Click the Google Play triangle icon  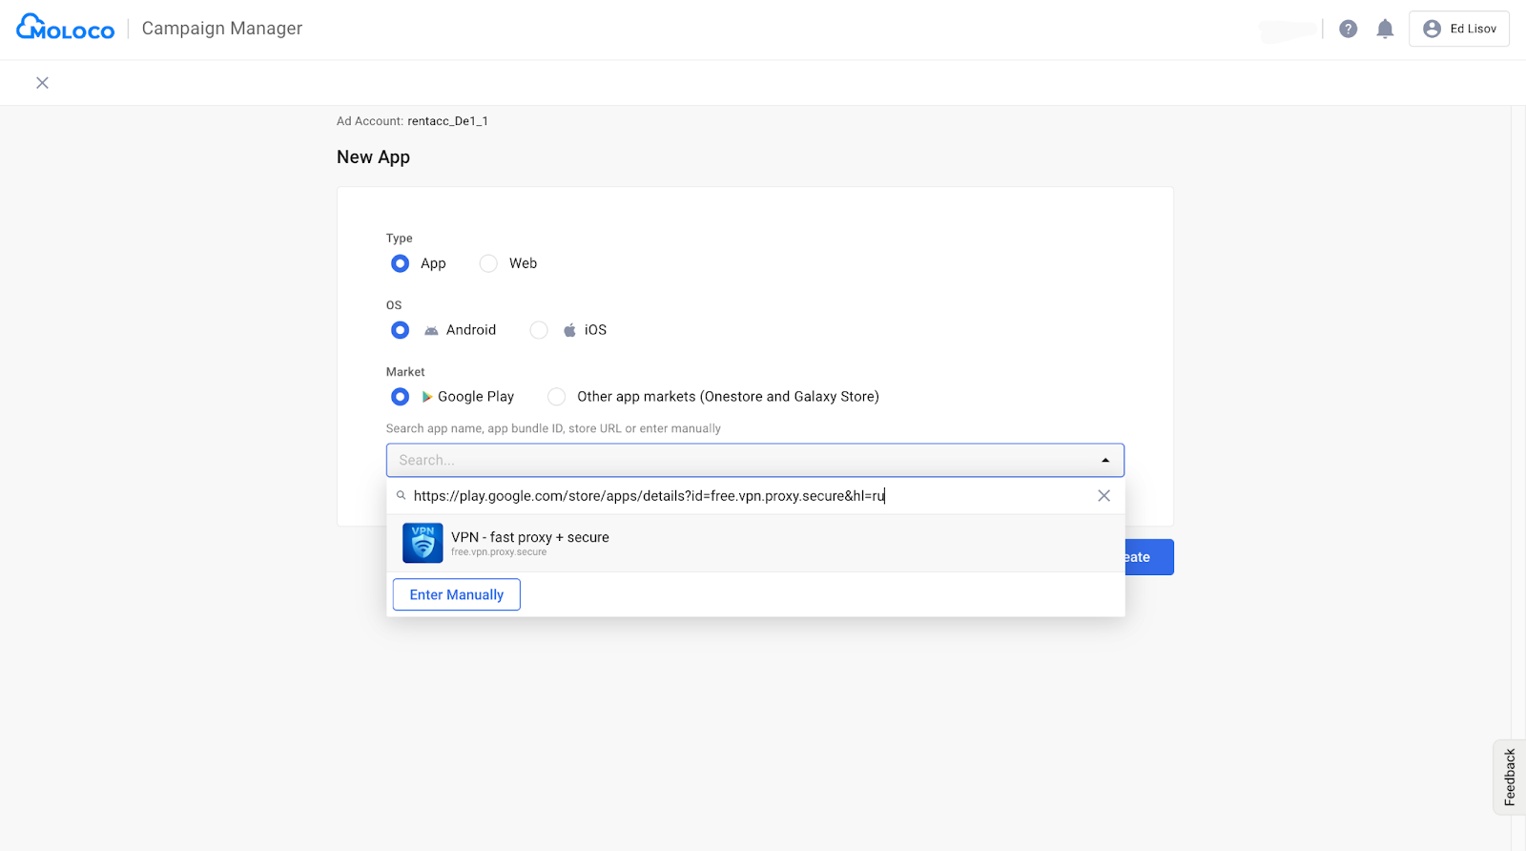tap(427, 397)
